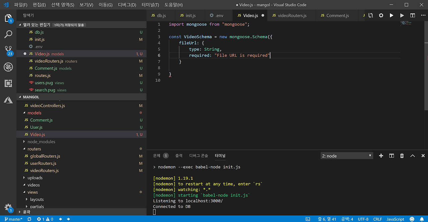Click the code minimap preview

(x=406, y=23)
